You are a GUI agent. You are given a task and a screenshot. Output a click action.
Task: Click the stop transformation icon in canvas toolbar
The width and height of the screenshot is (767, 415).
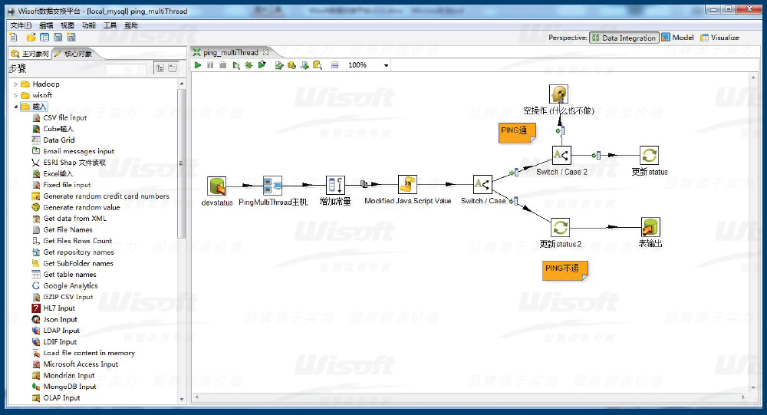pyautogui.click(x=222, y=65)
